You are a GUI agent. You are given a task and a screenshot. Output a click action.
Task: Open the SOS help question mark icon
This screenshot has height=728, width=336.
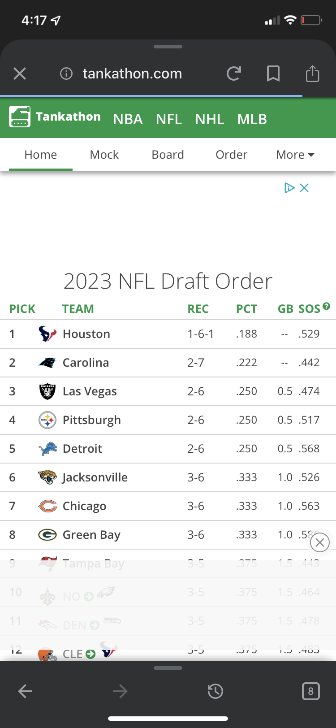point(327,306)
